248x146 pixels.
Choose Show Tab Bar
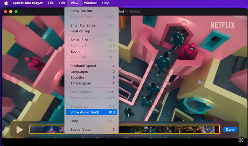[91, 11]
